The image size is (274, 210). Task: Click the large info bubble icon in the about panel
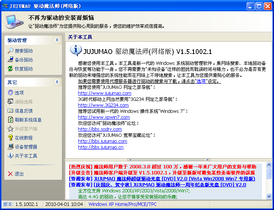pos(76,50)
